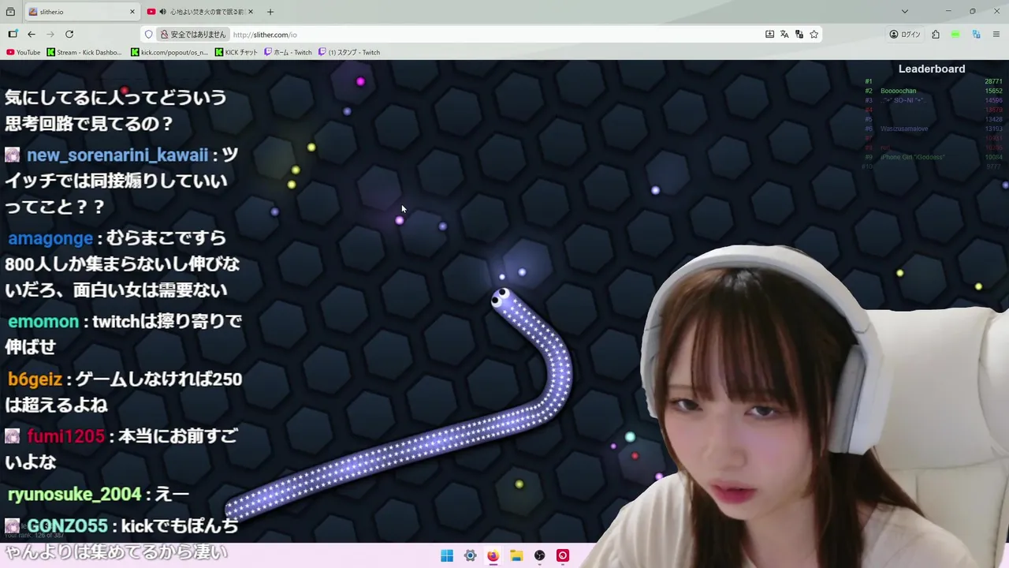
Task: Open the extensions puzzle-piece menu
Action: (936, 35)
